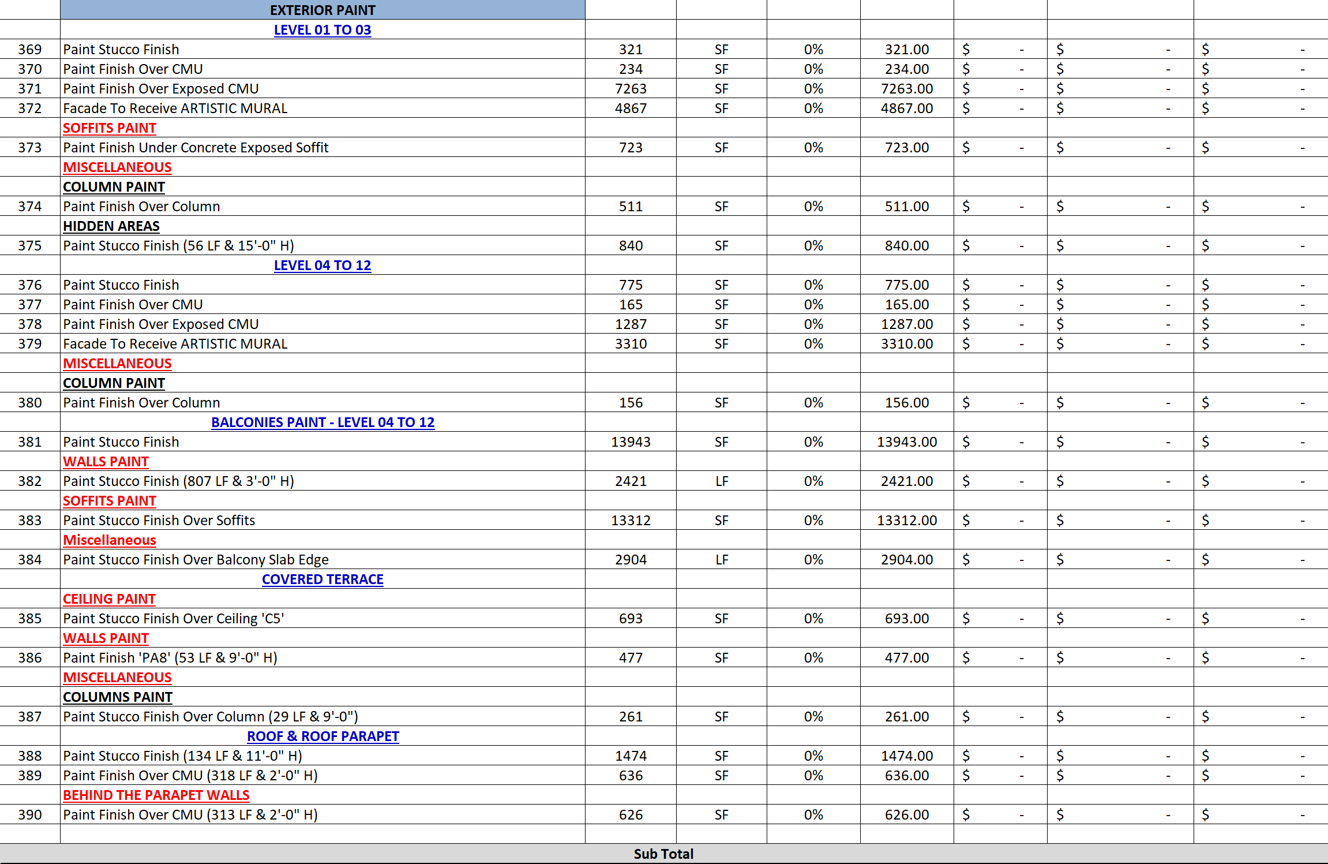
Task: Select the Sub Total cell at bottom
Action: click(663, 854)
